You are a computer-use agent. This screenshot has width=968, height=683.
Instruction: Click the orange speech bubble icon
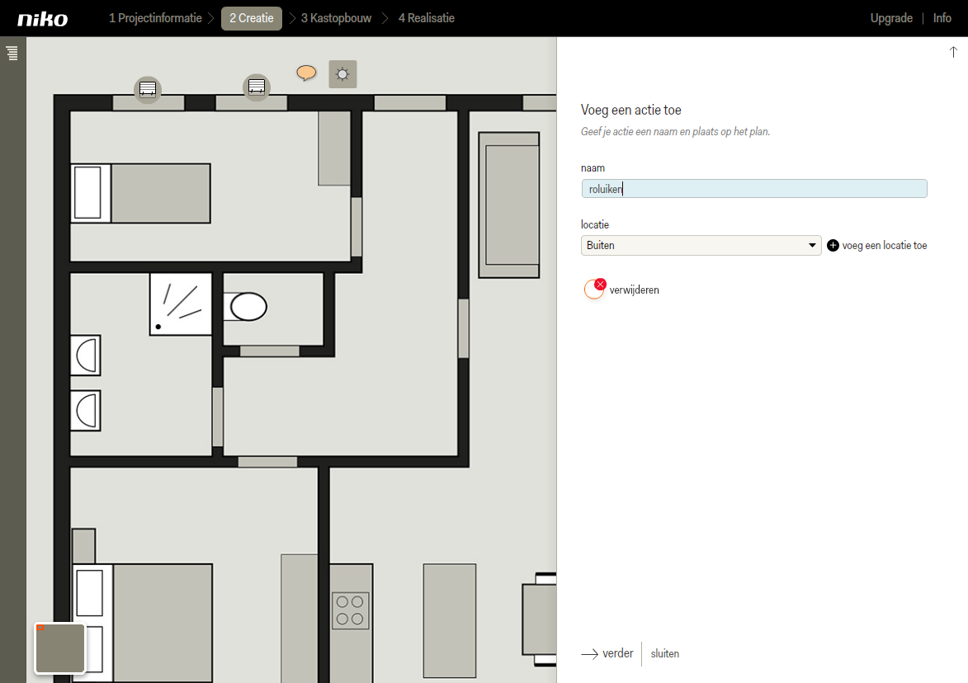tap(306, 73)
